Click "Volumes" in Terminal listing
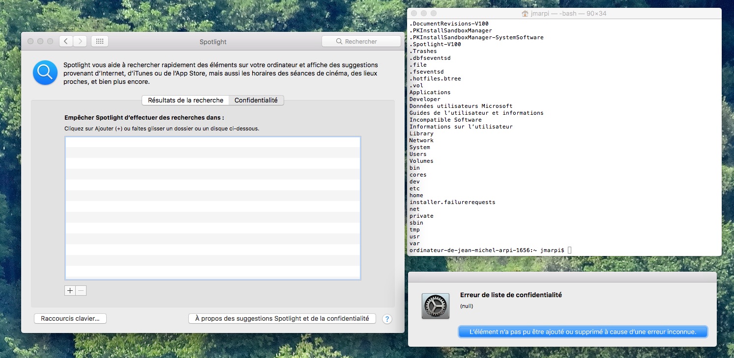 click(x=421, y=161)
